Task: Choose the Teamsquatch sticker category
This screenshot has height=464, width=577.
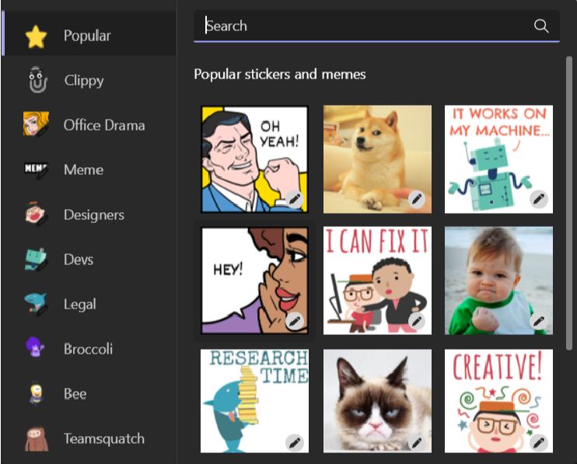Action: [89, 438]
